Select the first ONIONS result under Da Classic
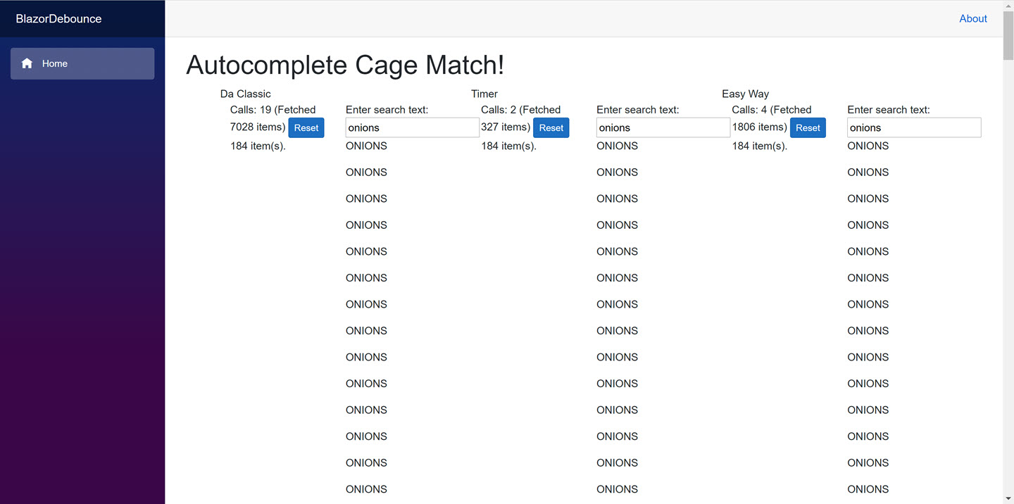The image size is (1014, 504). [366, 146]
